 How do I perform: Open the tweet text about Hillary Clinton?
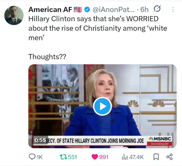click(x=98, y=28)
